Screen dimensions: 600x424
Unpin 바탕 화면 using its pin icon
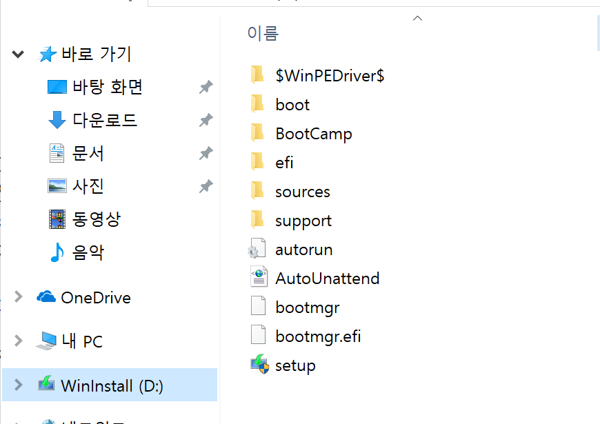tap(206, 87)
